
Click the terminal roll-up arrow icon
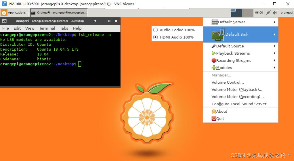tap(95, 21)
